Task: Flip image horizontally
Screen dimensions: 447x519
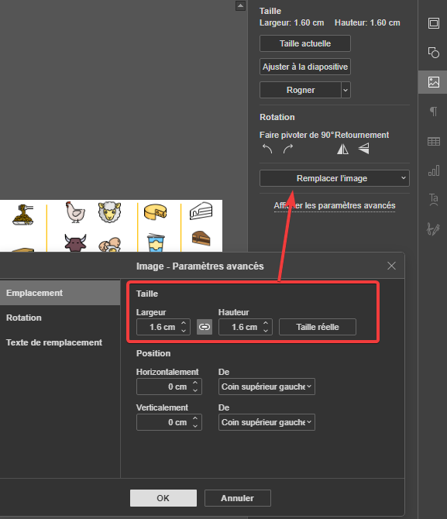Action: click(342, 149)
